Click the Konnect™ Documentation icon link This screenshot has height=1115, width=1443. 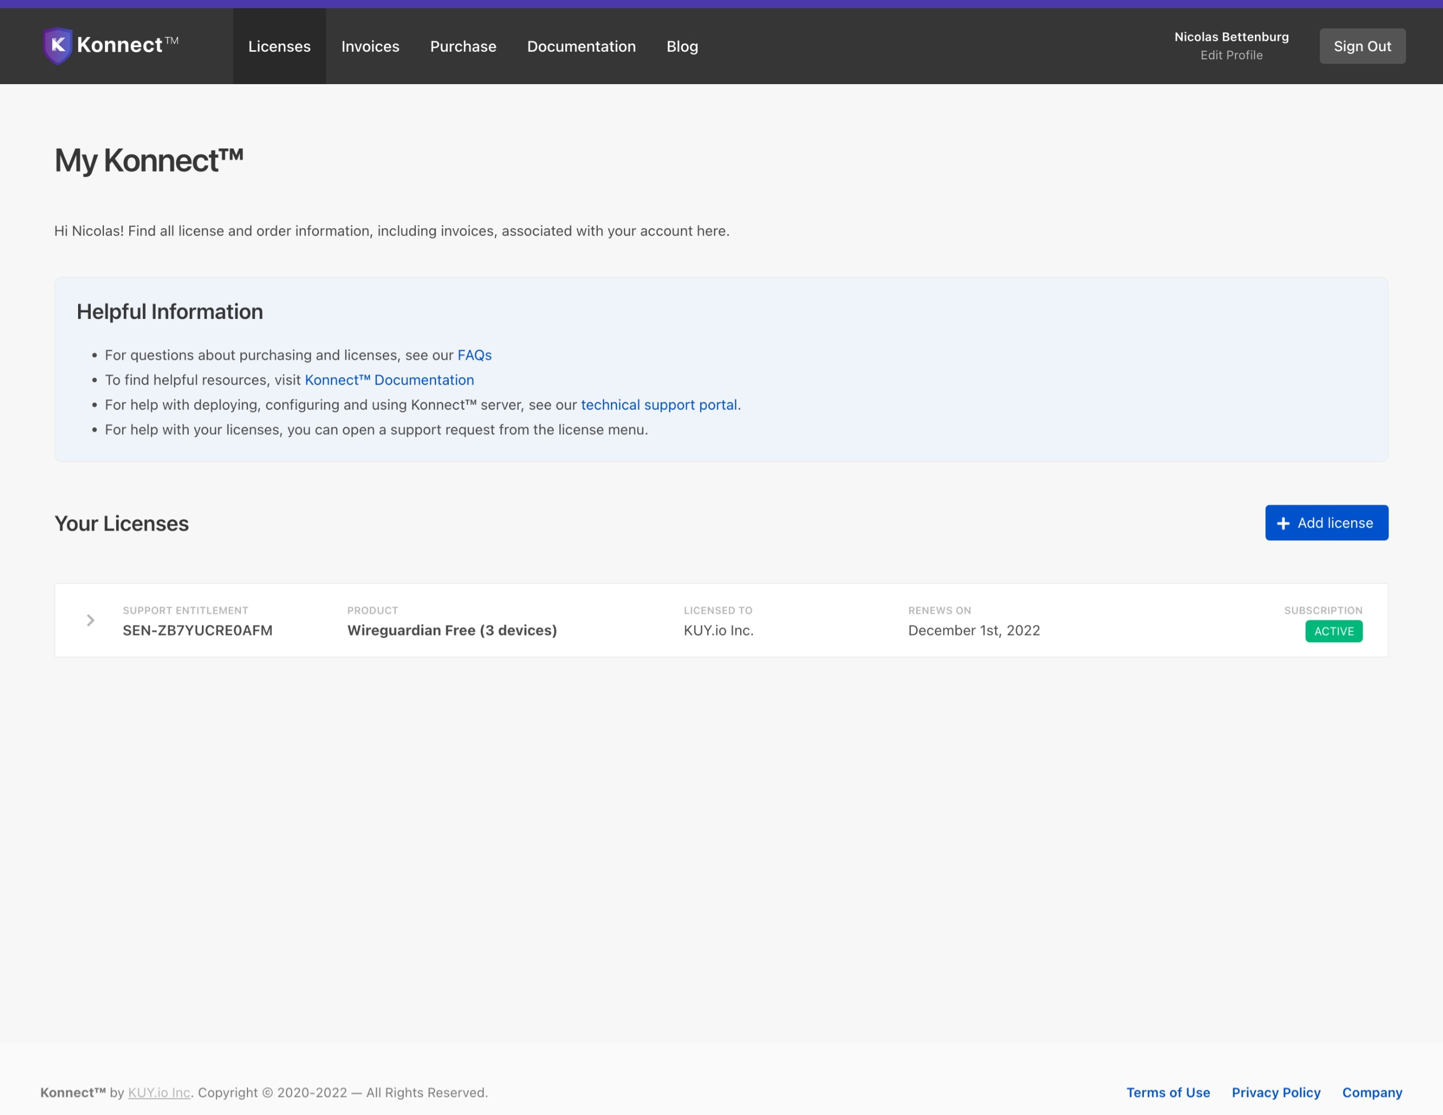coord(390,379)
